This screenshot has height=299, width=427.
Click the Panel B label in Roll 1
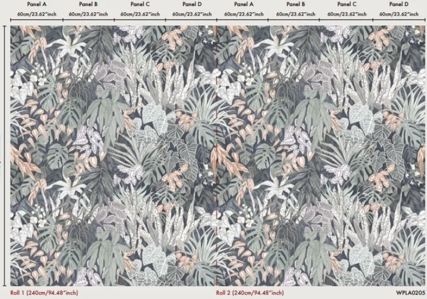click(89, 4)
